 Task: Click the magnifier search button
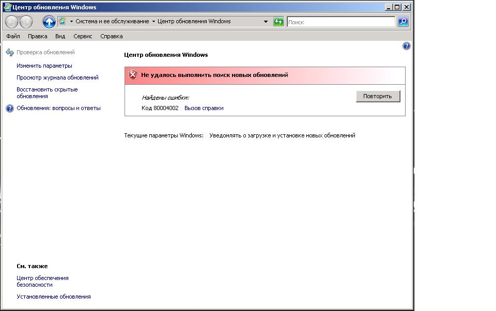403,22
